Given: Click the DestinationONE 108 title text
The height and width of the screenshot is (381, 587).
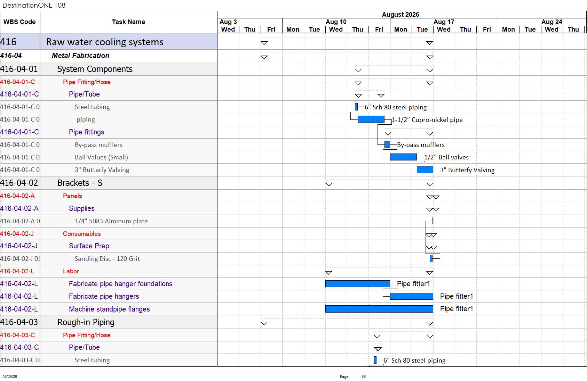Looking at the screenshot, I should [x=34, y=5].
